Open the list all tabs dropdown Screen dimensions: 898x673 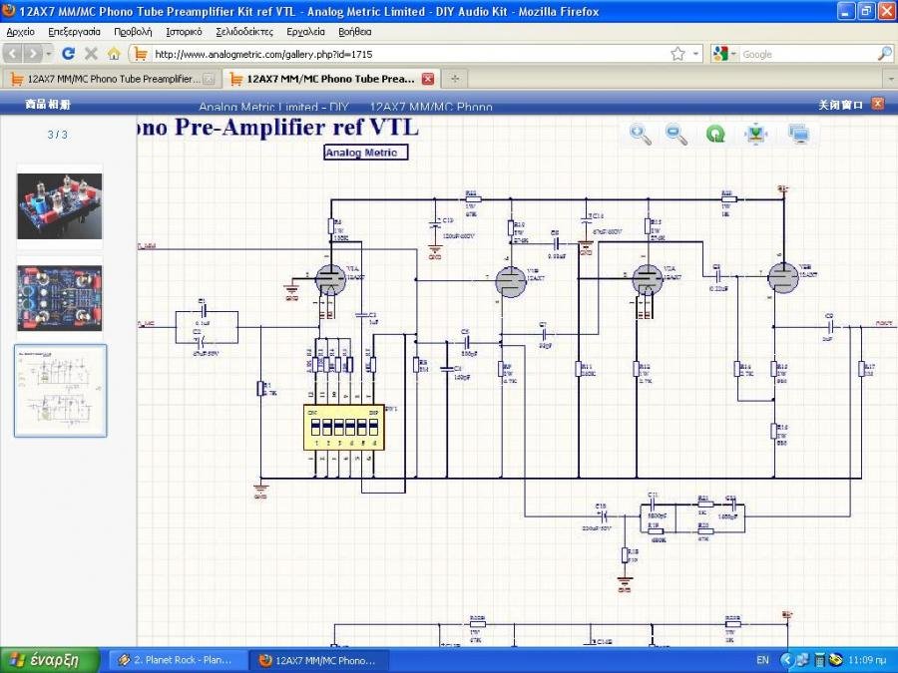point(891,79)
